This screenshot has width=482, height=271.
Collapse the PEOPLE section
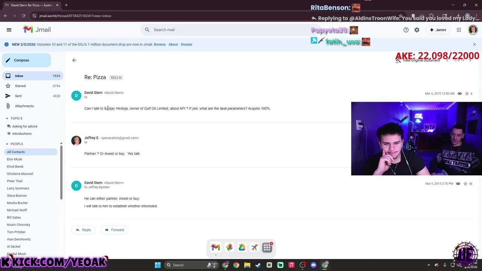point(7,144)
